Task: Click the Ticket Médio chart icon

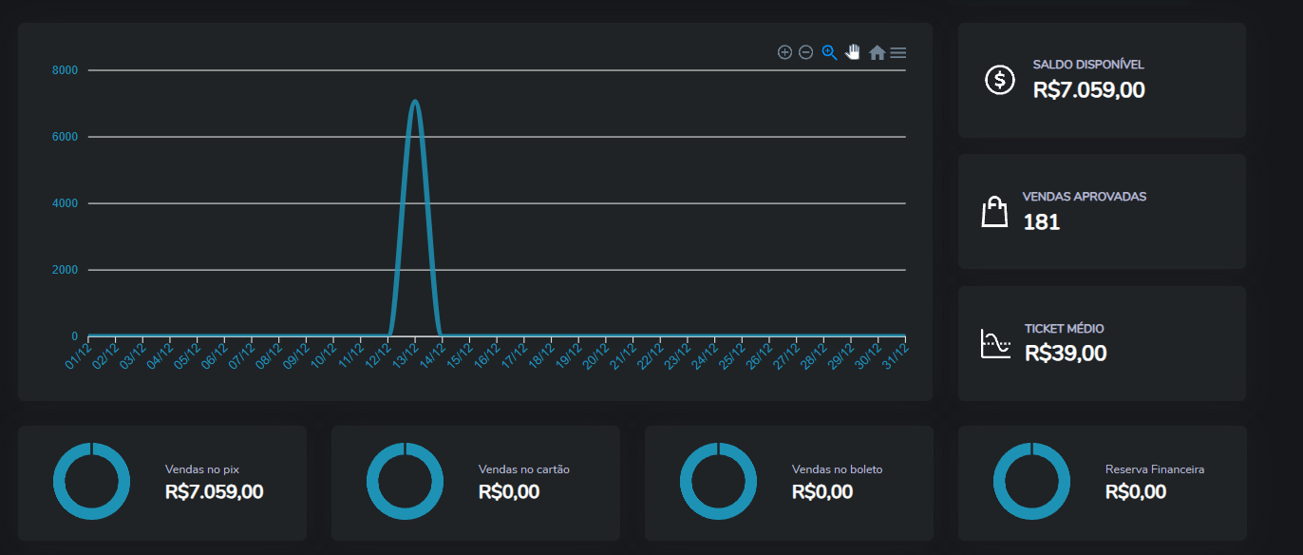Action: [x=994, y=343]
